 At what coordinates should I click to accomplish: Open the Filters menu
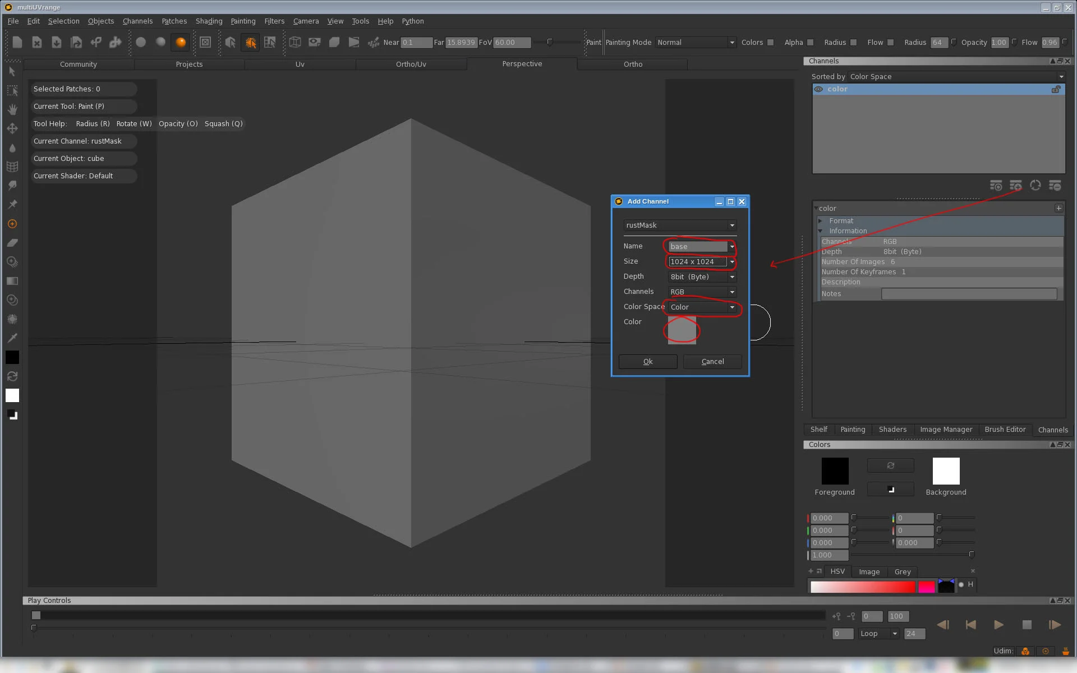pyautogui.click(x=274, y=21)
